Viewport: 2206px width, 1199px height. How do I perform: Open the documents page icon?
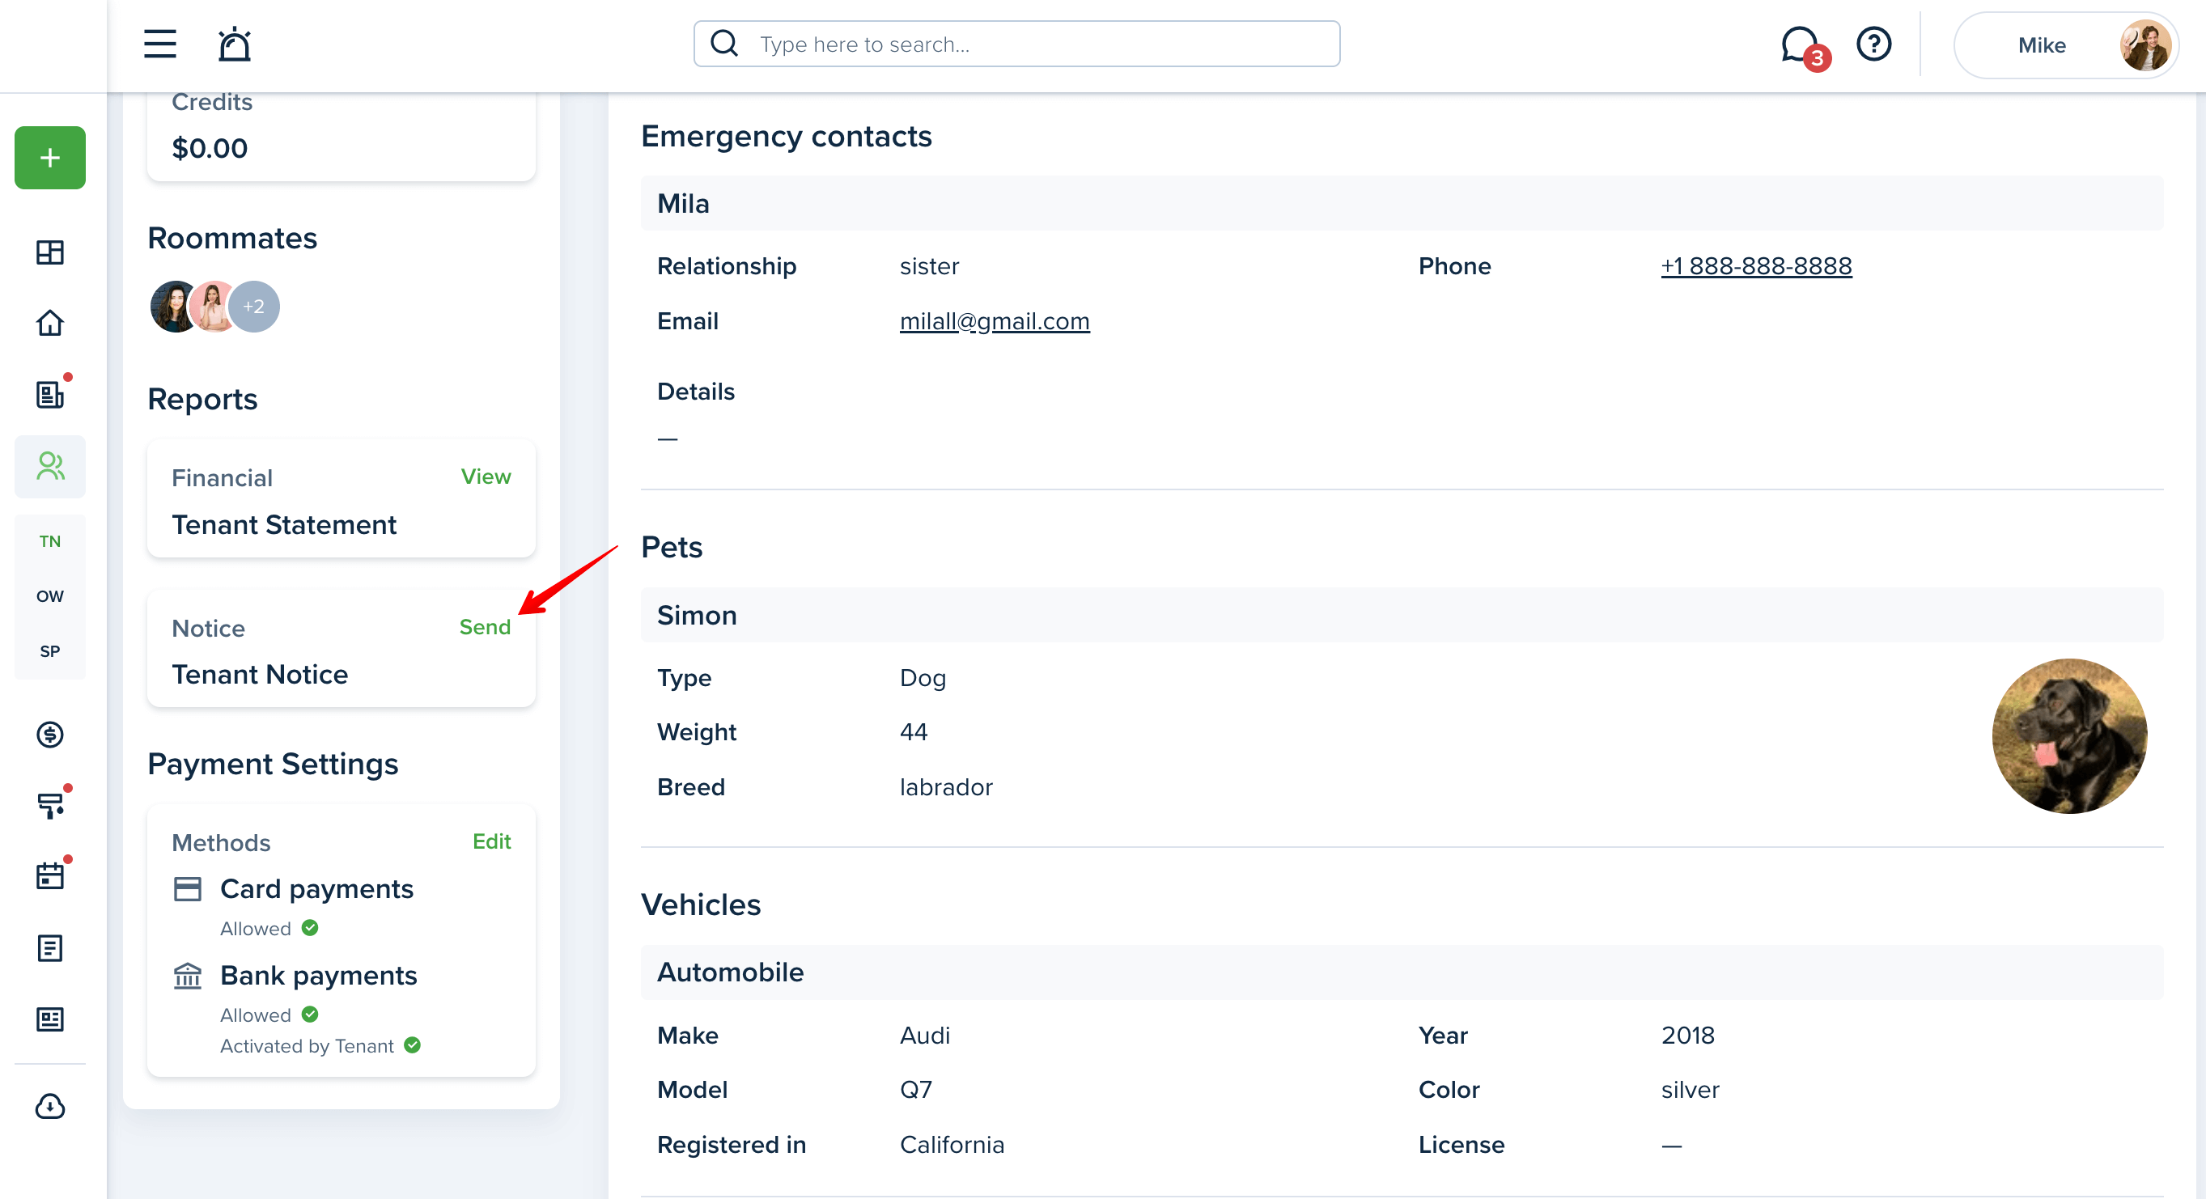(49, 947)
